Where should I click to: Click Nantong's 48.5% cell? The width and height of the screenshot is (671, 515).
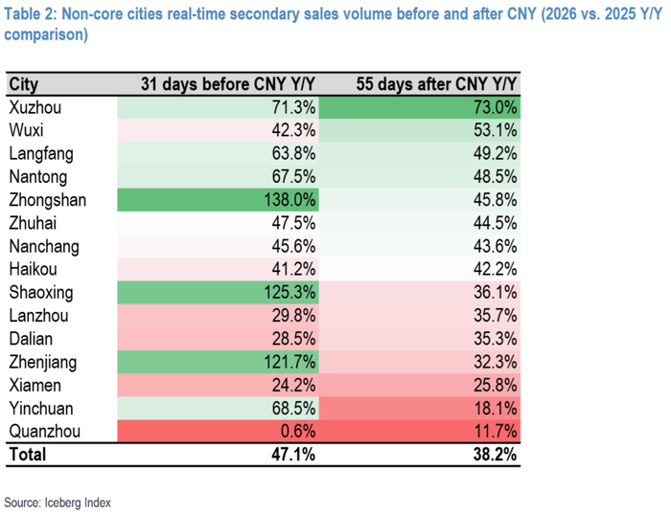pos(495,176)
